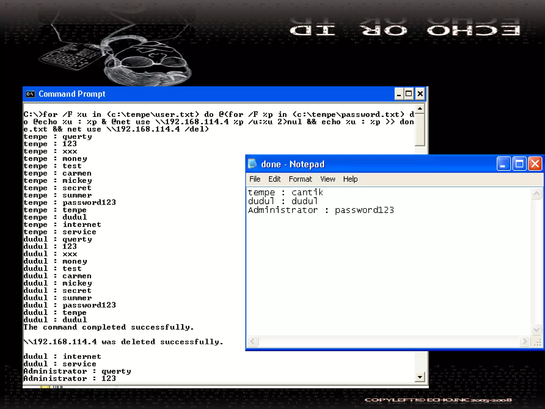Click the Command Prompt vertical scroll thumb
Screen dimensions: 545x409
(420, 130)
